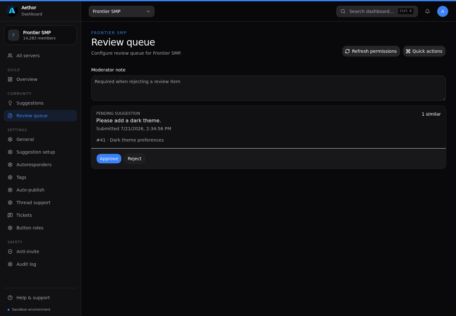This screenshot has width=456, height=316.
Task: Click the Overview grid icon
Action: [10, 79]
